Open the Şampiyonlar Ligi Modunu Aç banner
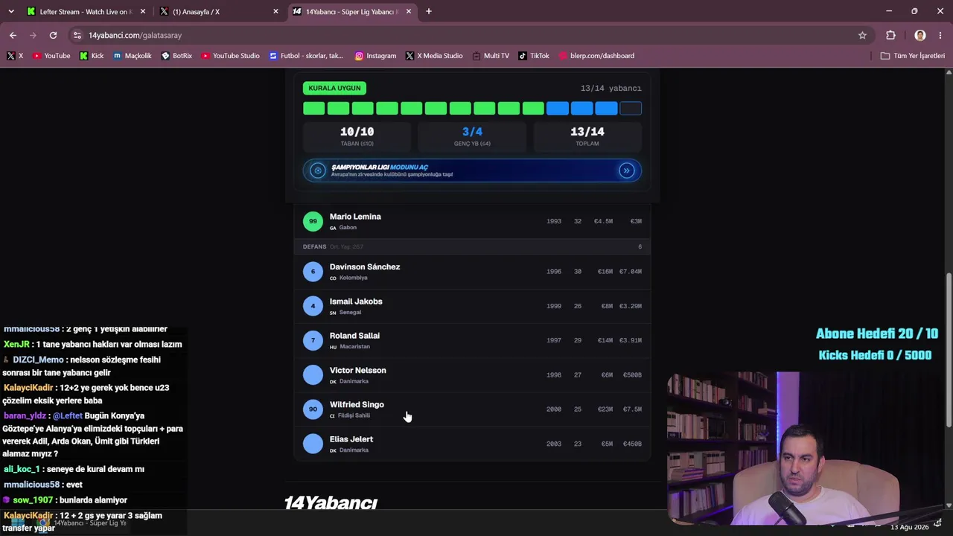The width and height of the screenshot is (953, 536). [472, 170]
